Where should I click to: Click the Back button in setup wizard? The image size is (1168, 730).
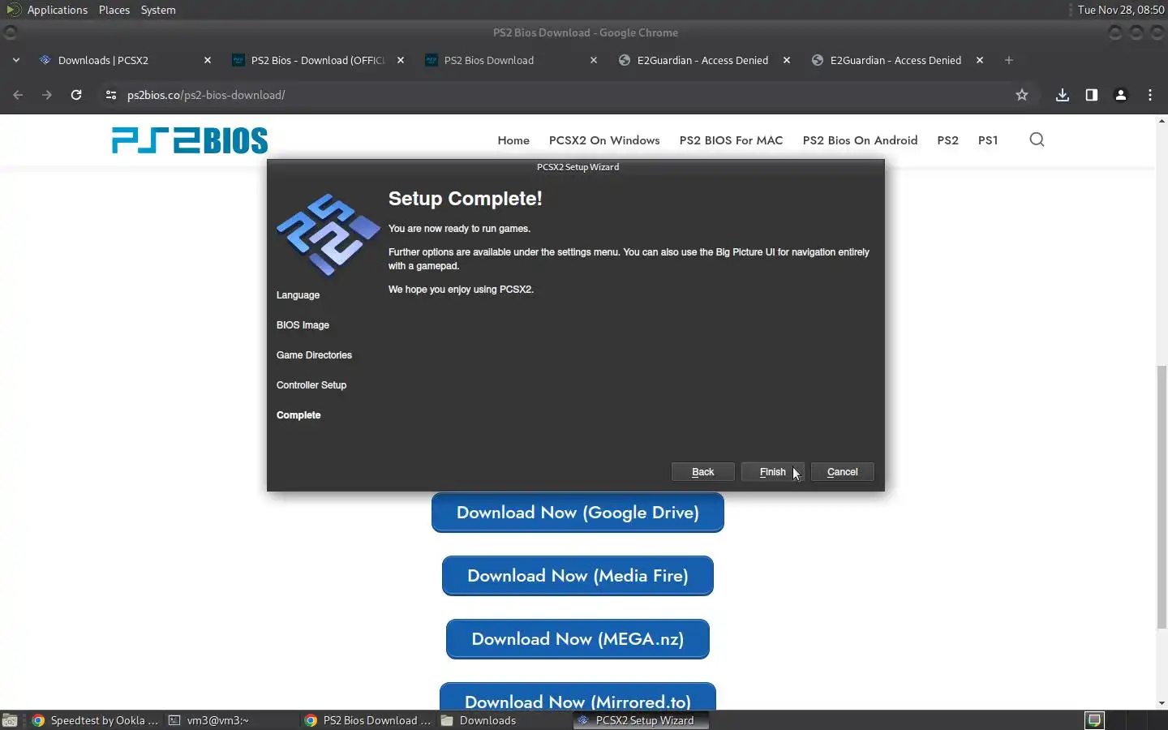(x=703, y=472)
